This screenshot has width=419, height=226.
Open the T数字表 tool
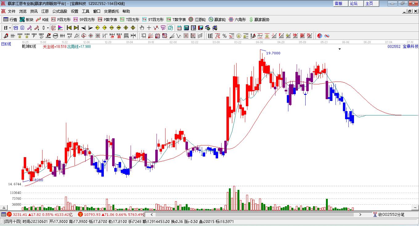pyautogui.click(x=176, y=19)
